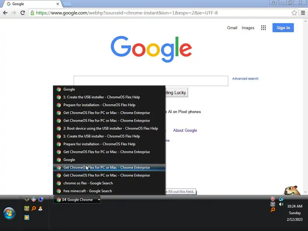The width and height of the screenshot is (308, 231).
Task: Click orange magnifier in system tray
Action: pos(273,210)
